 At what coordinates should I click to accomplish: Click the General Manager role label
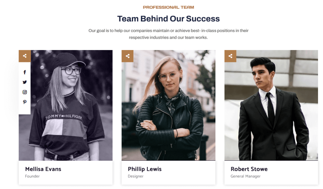pyautogui.click(x=245, y=176)
